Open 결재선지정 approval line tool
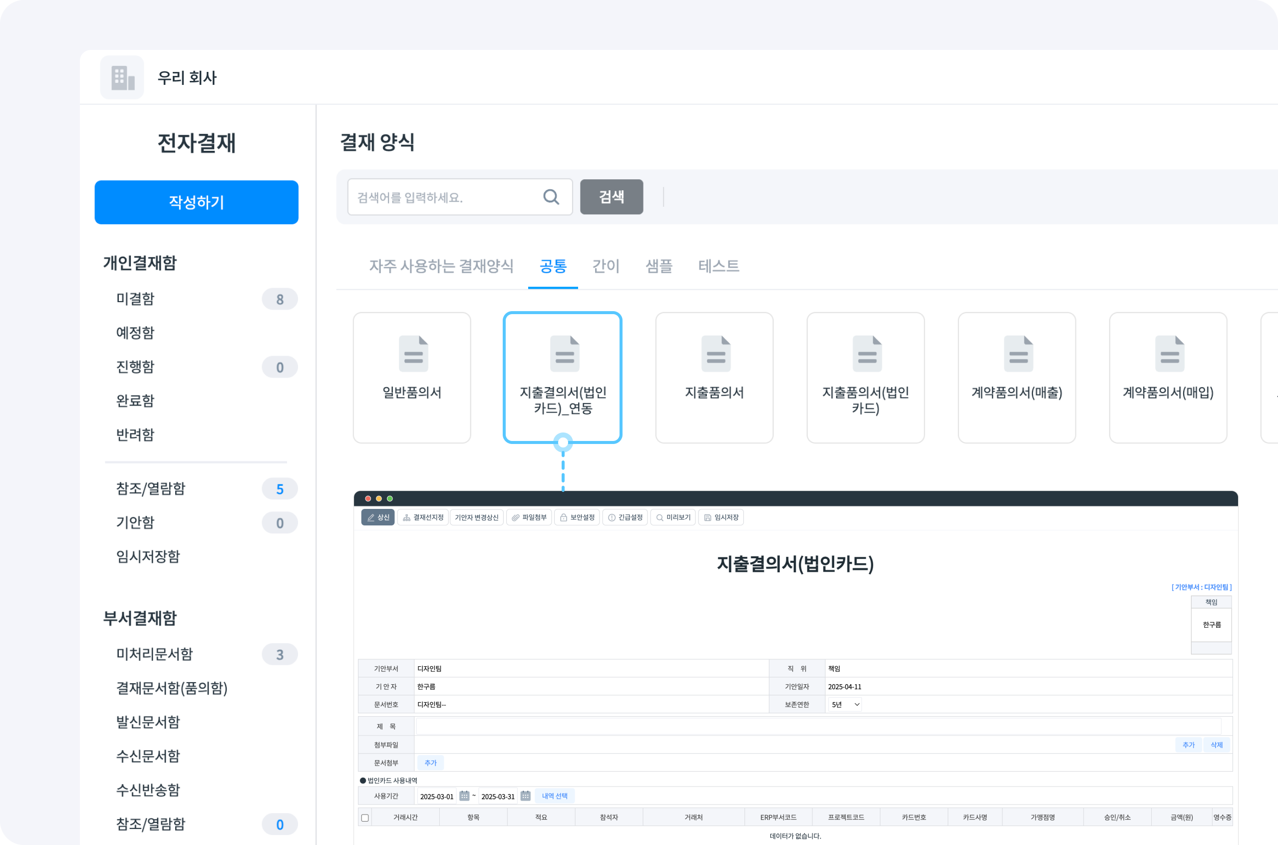Viewport: 1278px width, 845px height. pyautogui.click(x=423, y=517)
